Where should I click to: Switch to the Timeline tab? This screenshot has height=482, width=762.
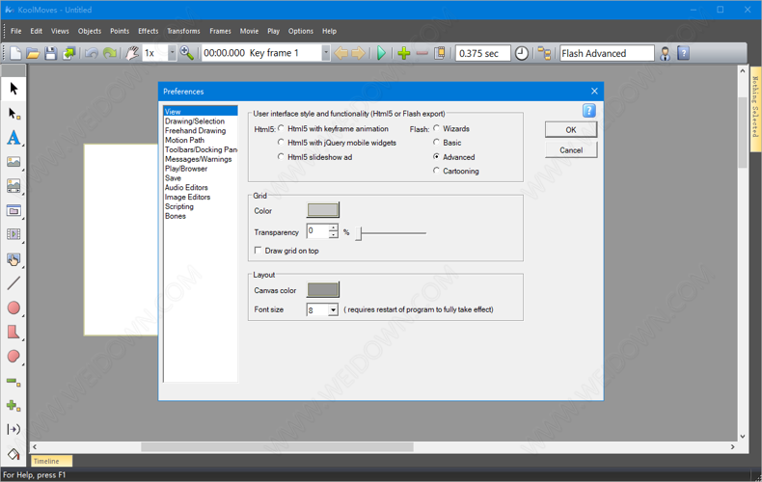pyautogui.click(x=46, y=461)
